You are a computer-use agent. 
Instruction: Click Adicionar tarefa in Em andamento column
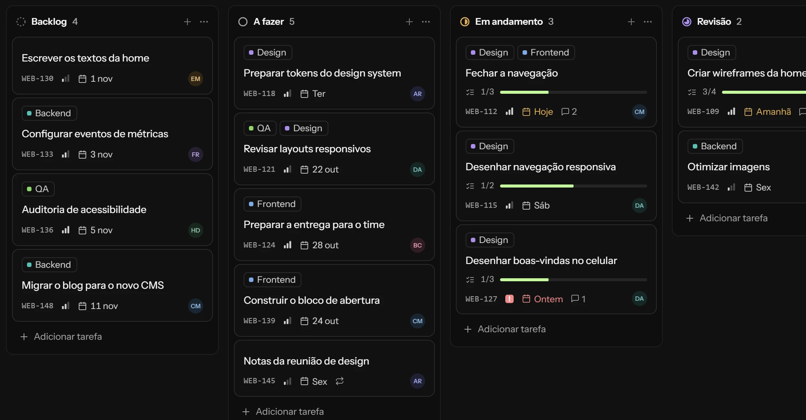coord(505,329)
